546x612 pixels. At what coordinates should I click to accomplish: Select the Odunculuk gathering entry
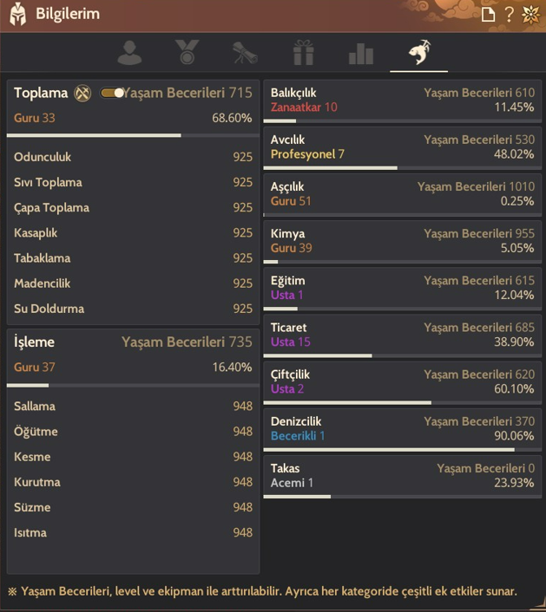click(x=133, y=157)
